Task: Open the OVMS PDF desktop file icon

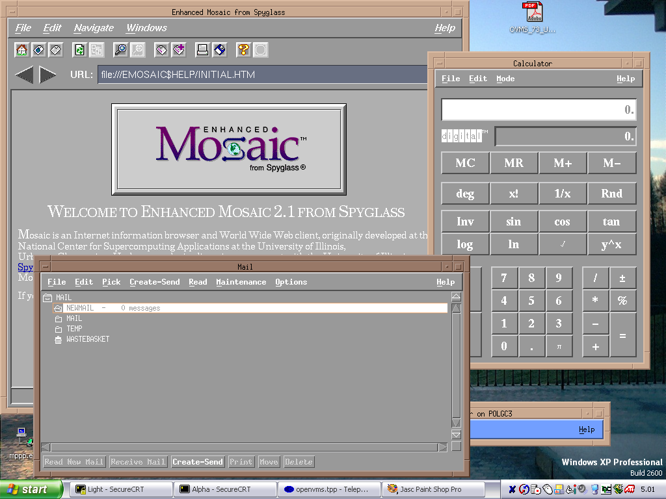Action: (x=532, y=13)
